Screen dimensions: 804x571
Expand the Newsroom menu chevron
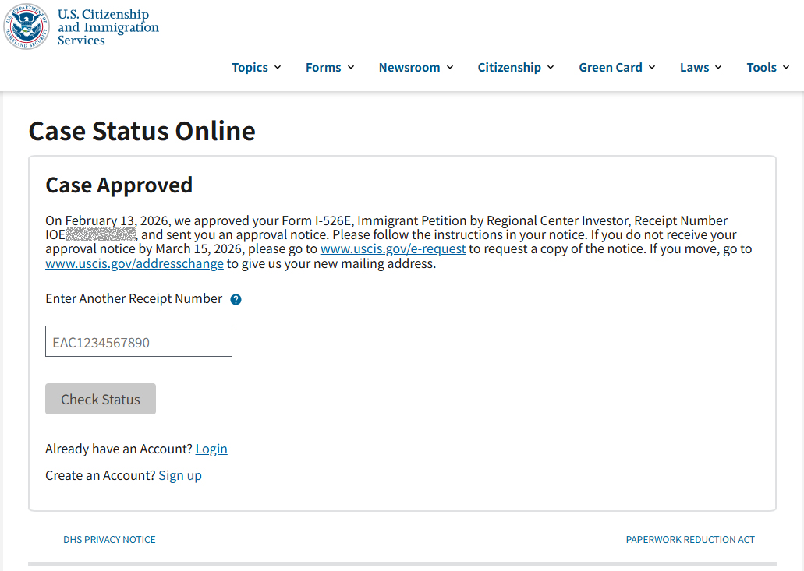tap(450, 67)
